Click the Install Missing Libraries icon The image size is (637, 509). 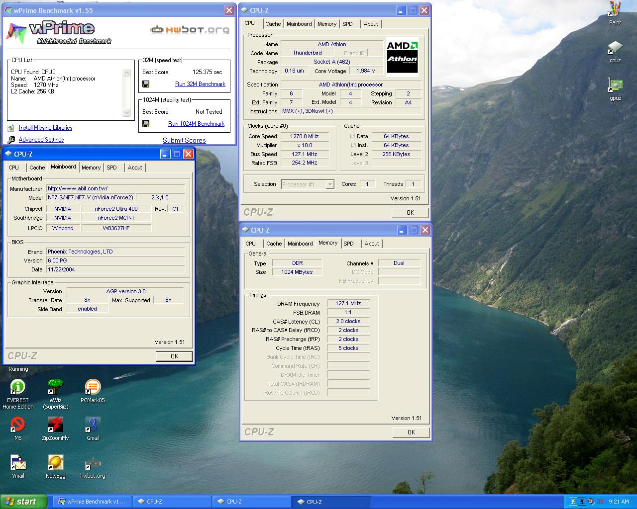11,128
